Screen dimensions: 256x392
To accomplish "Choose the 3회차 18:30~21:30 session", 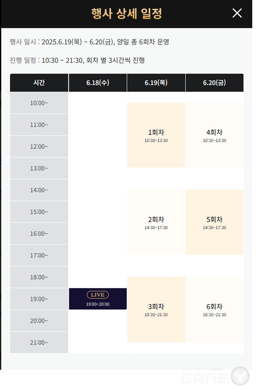I will [x=156, y=309].
